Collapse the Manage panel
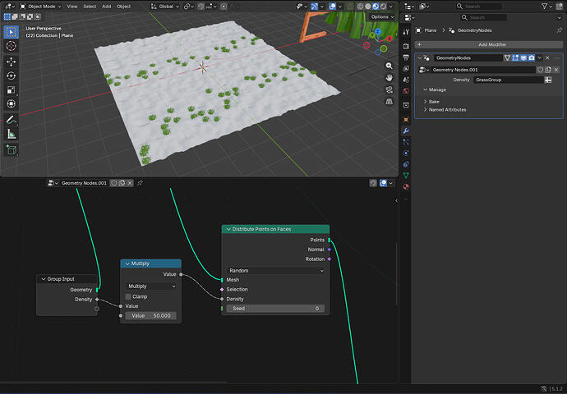Viewport: 567px width, 394px height. coord(426,89)
